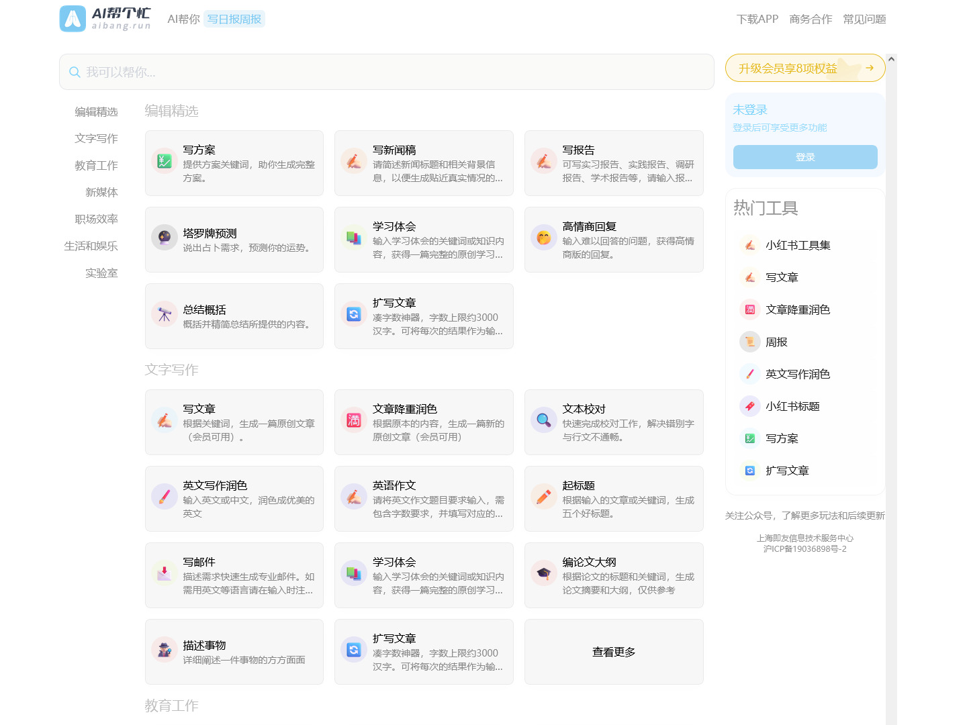The width and height of the screenshot is (967, 725).
Task: Click the vertical scrollbar track
Action: [x=891, y=395]
